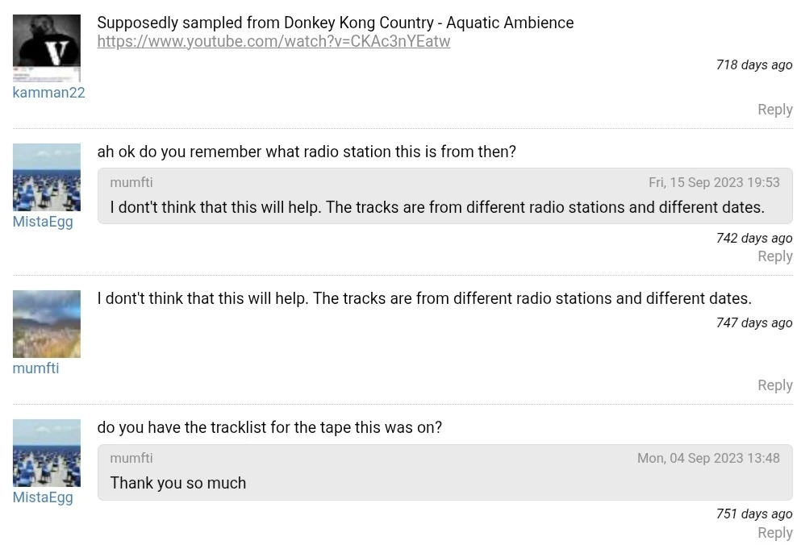Reply to MistaEgg's radio station question
Viewport: 801px width, 545px height.
(774, 256)
